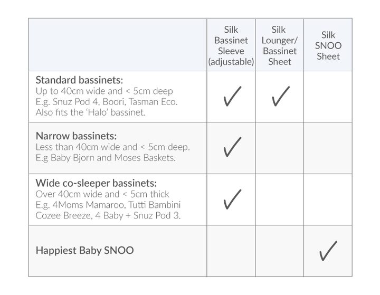Select the Silk Bassinet Sleeve column header
Screen dimensions: 380x295
(x=231, y=45)
